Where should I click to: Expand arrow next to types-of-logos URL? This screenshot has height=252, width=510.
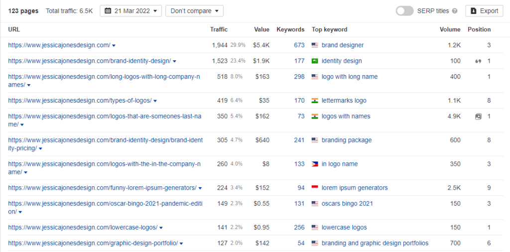click(x=155, y=101)
